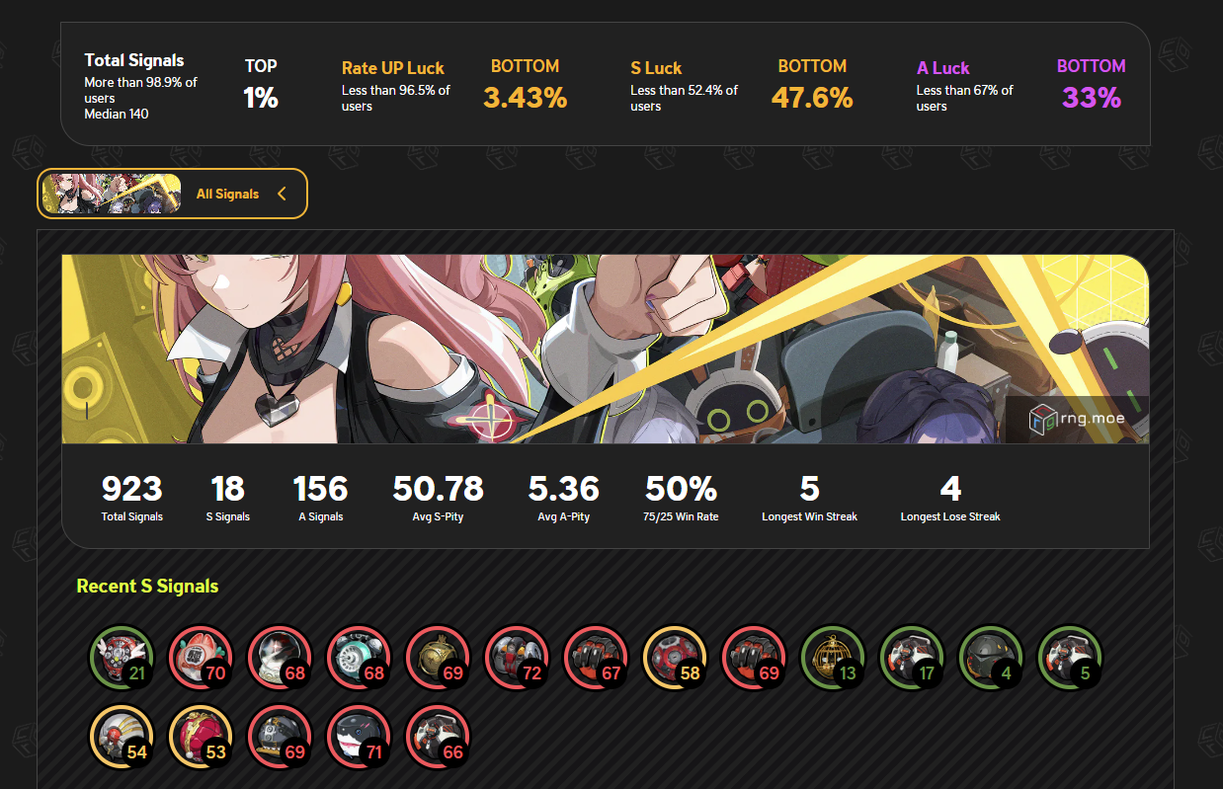Click the Recent S Signals heading

click(x=147, y=586)
